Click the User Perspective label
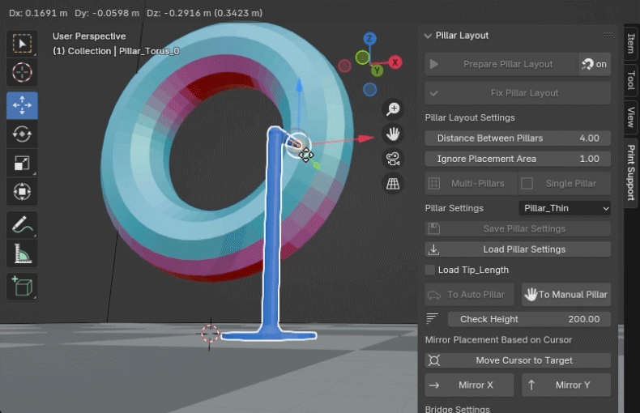 point(89,36)
